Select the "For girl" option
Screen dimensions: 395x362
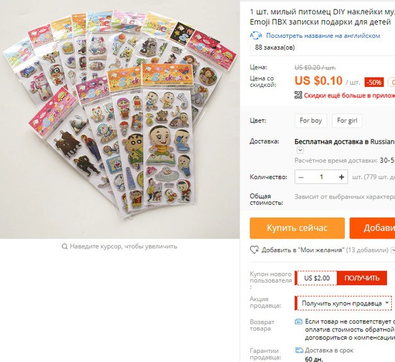[347, 121]
